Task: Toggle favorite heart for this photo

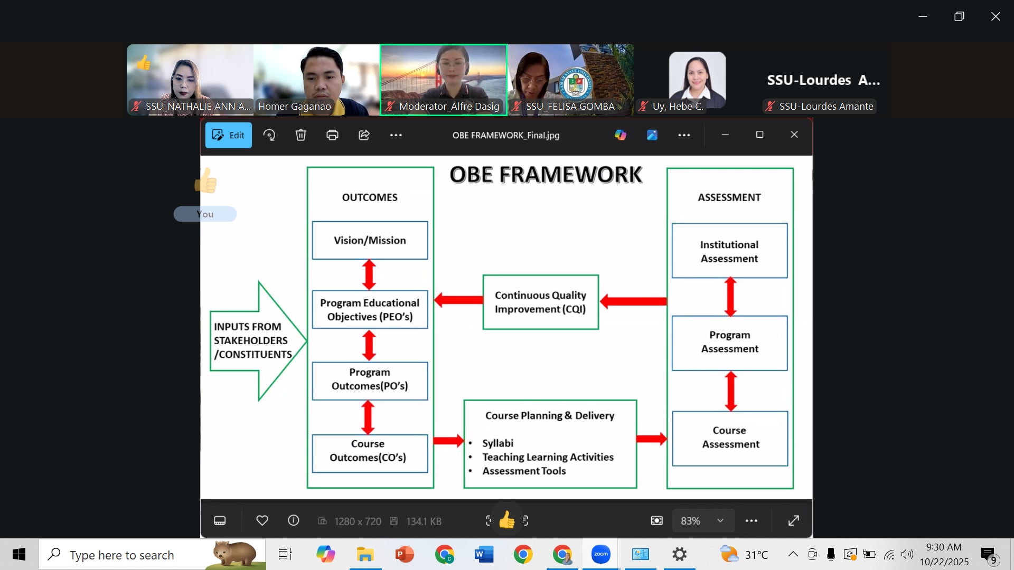Action: [x=262, y=521]
